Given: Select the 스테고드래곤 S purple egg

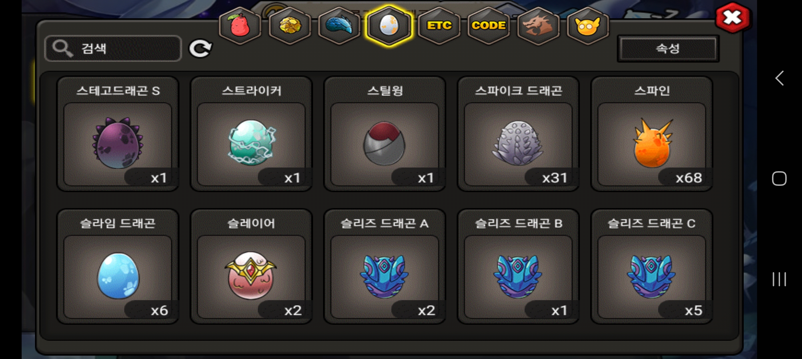Looking at the screenshot, I should click(x=118, y=134).
